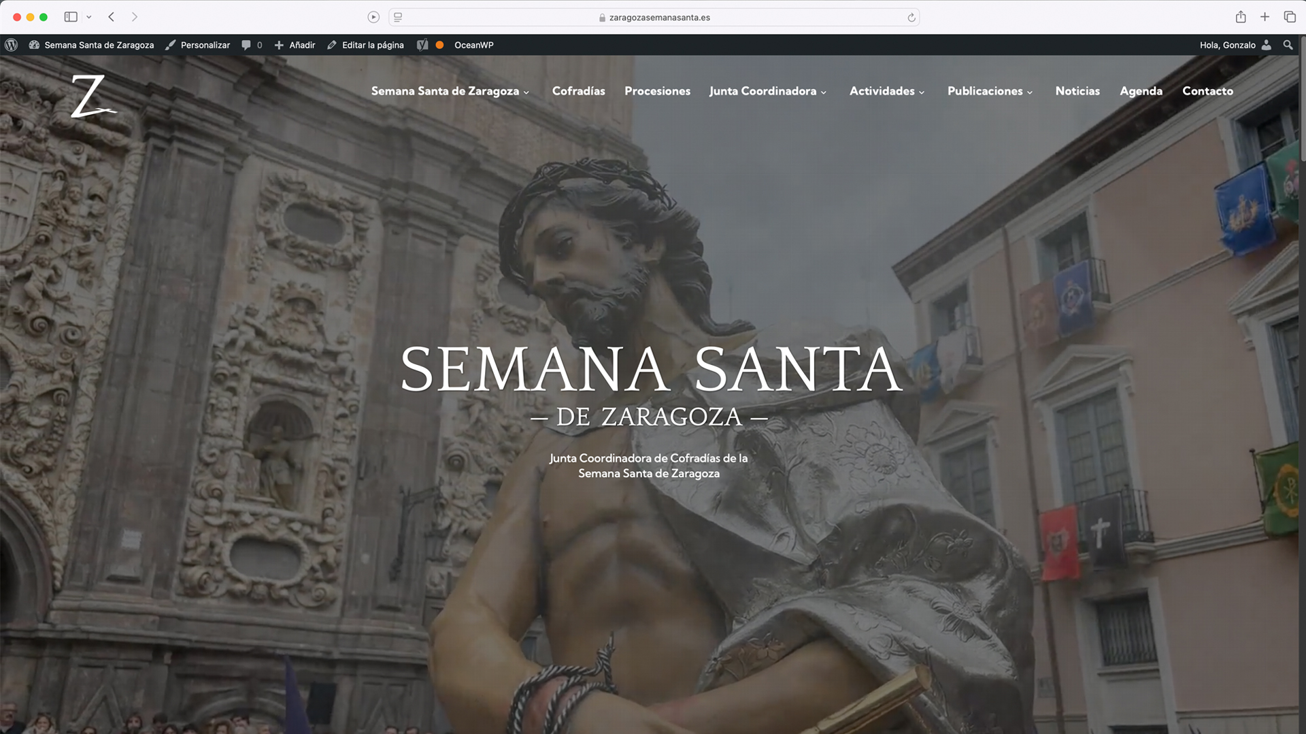Open the Noticias menu item
This screenshot has width=1306, height=734.
[1077, 91]
